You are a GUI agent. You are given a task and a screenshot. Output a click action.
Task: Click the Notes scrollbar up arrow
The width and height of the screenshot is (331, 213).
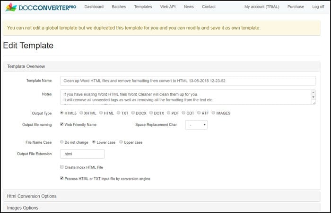coord(313,92)
